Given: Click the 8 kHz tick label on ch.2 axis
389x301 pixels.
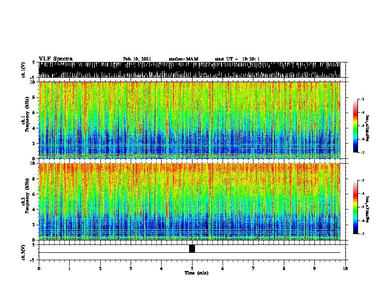Looking at the screenshot, I should point(34,179).
